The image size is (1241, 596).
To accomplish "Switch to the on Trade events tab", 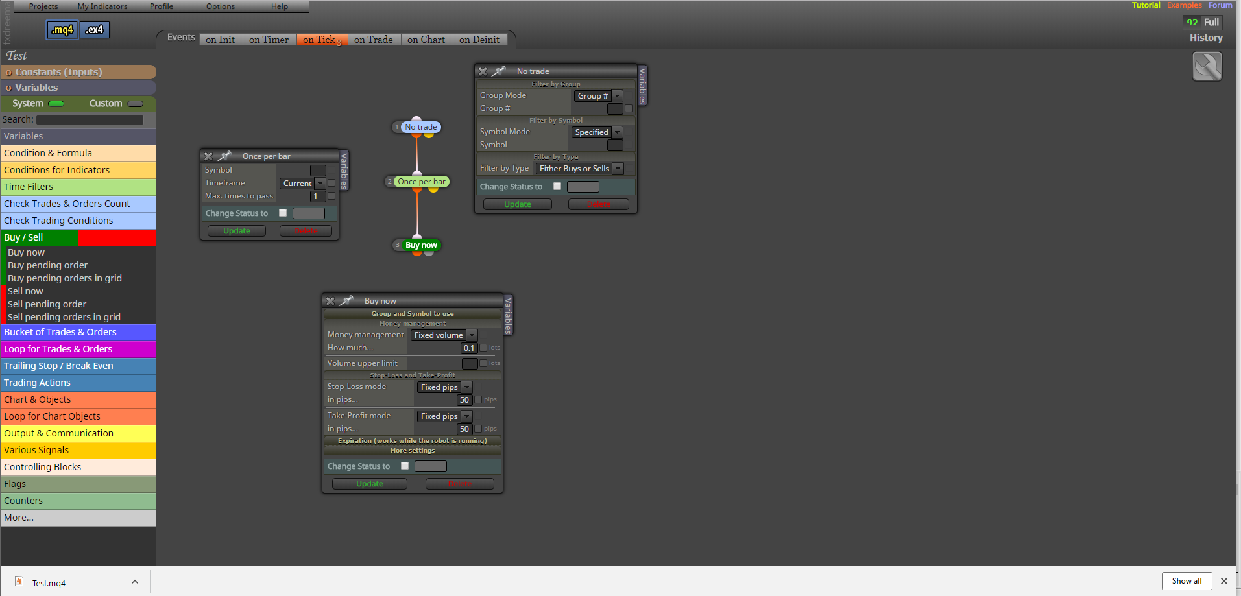I will pos(374,40).
